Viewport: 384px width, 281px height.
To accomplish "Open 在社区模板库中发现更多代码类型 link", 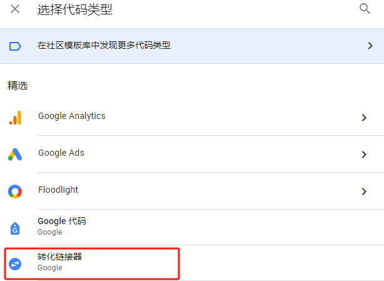I will click(x=104, y=45).
